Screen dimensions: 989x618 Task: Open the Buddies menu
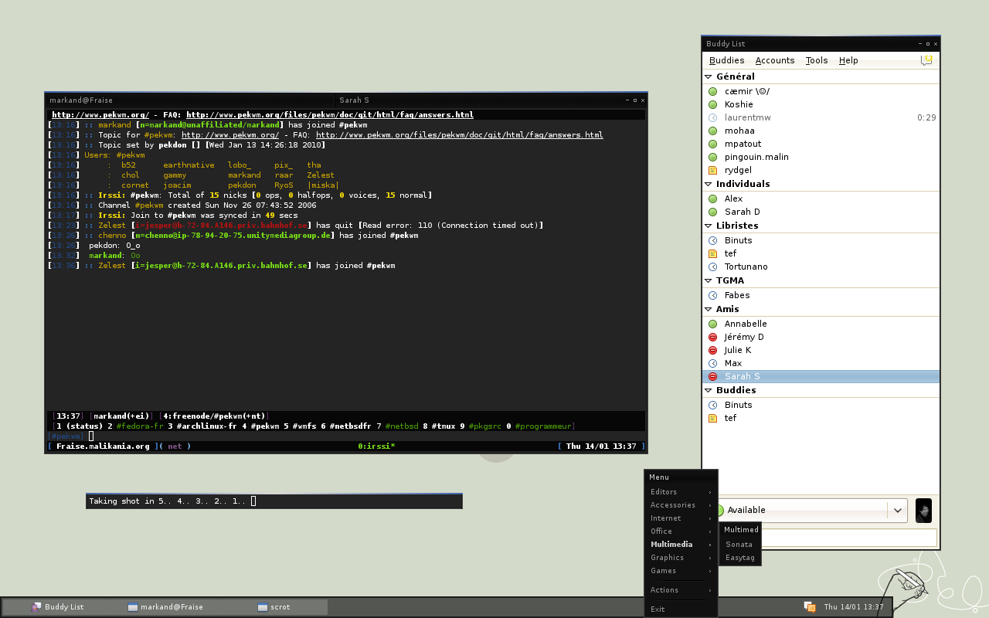tap(726, 60)
